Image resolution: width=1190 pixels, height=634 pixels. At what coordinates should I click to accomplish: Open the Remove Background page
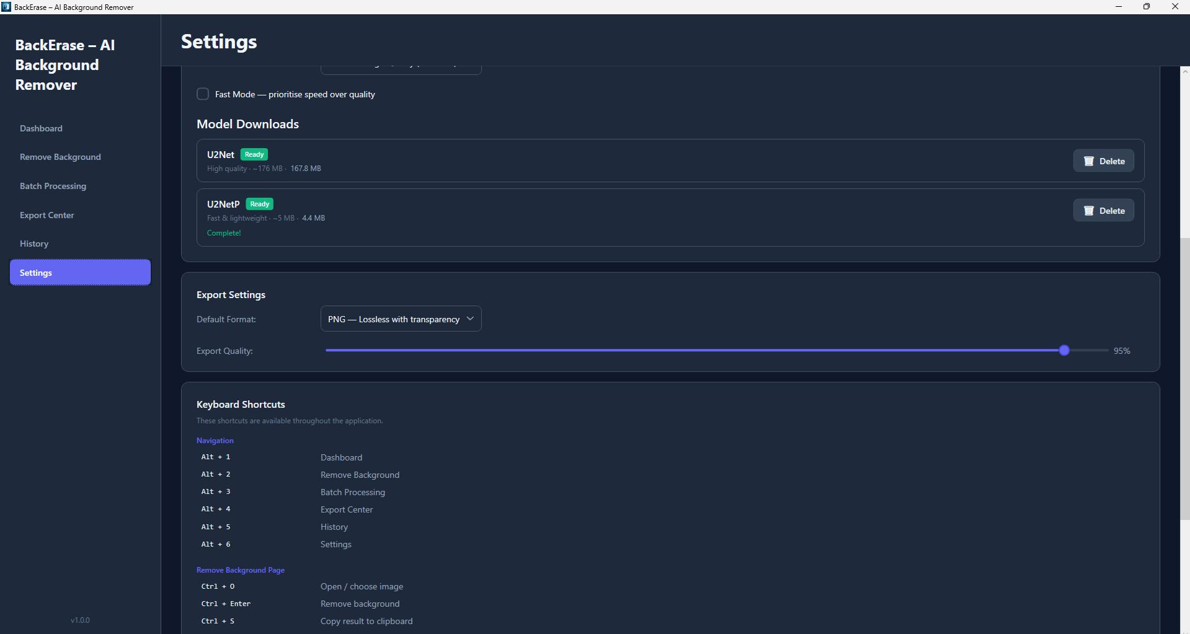pyautogui.click(x=80, y=157)
